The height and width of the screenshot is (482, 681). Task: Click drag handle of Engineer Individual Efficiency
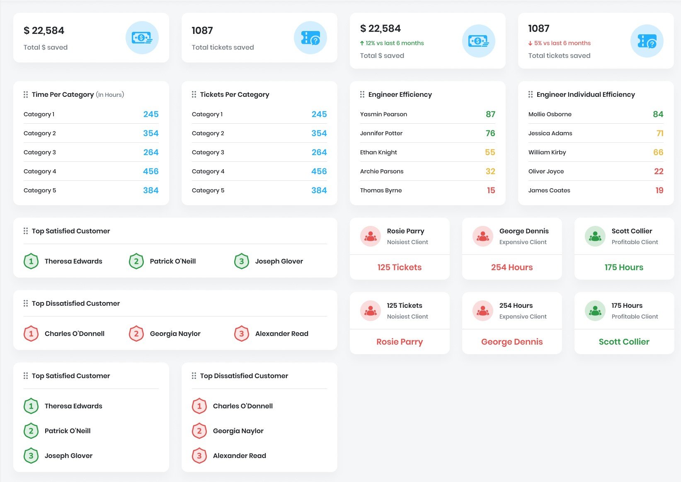point(531,94)
